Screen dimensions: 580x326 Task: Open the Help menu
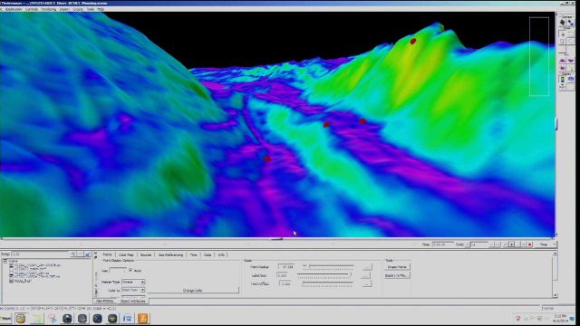click(x=101, y=9)
